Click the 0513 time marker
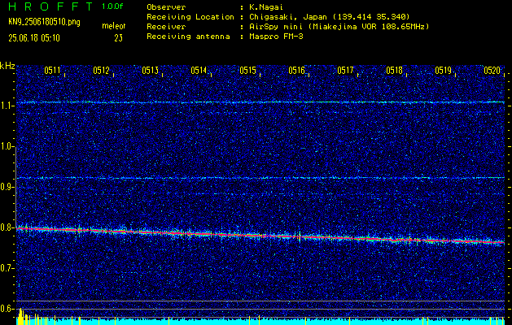This screenshot has width=512, height=325. [x=151, y=70]
